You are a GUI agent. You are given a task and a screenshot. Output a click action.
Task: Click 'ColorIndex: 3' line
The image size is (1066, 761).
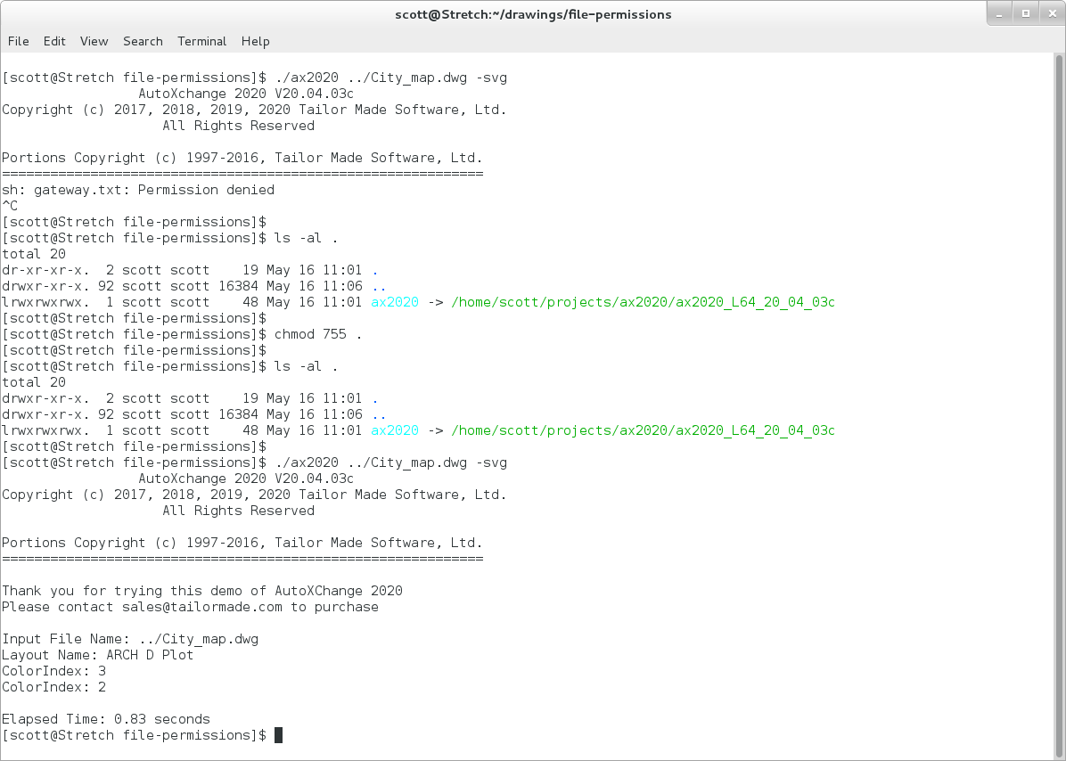[x=53, y=671]
